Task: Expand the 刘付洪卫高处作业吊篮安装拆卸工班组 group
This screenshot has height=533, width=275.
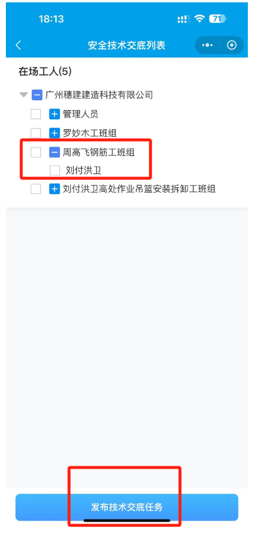Action: point(54,189)
